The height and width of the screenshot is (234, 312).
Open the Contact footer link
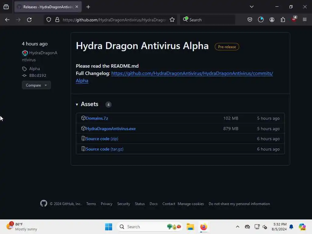click(168, 204)
